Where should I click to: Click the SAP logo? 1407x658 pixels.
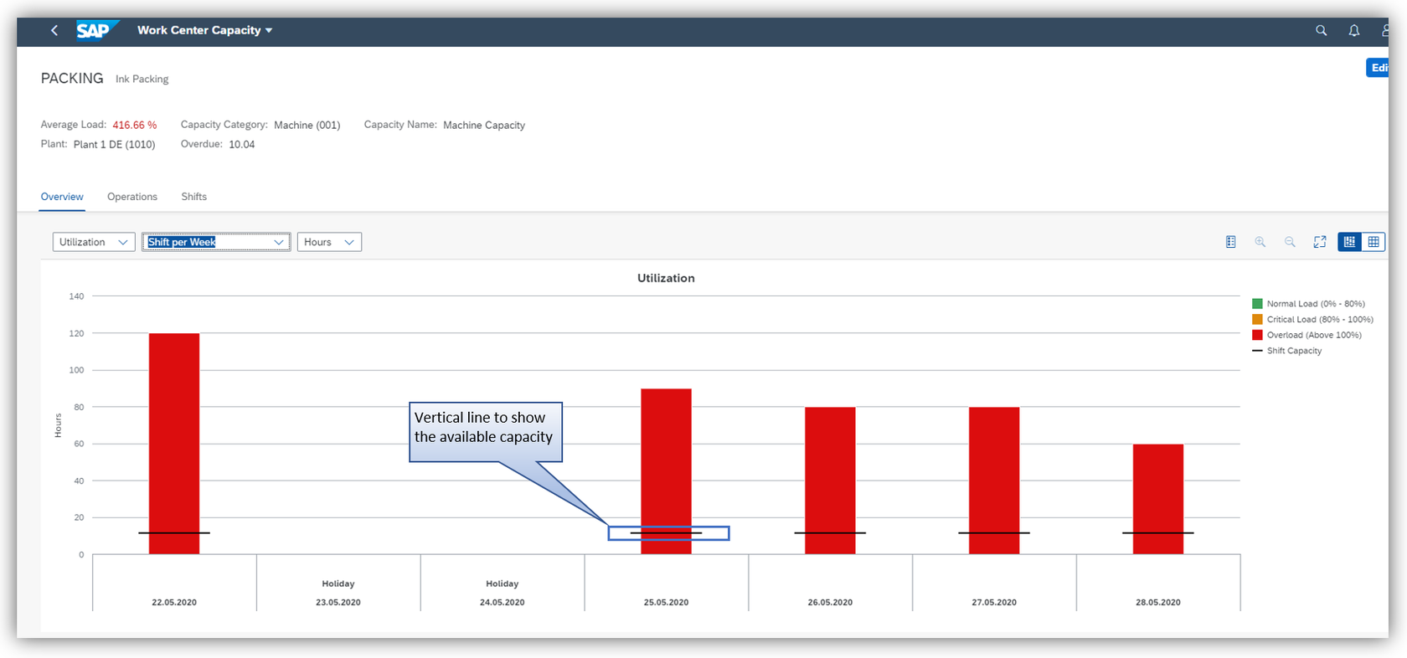click(x=96, y=30)
